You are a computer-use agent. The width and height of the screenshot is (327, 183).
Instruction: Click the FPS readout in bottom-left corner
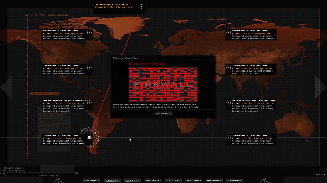[x=14, y=171]
